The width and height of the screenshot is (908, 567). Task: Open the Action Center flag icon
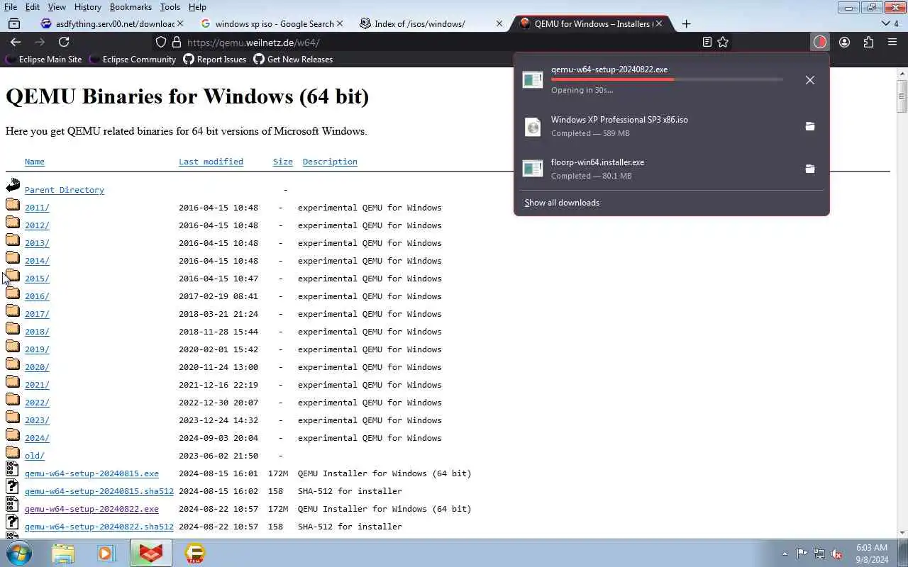click(x=802, y=554)
